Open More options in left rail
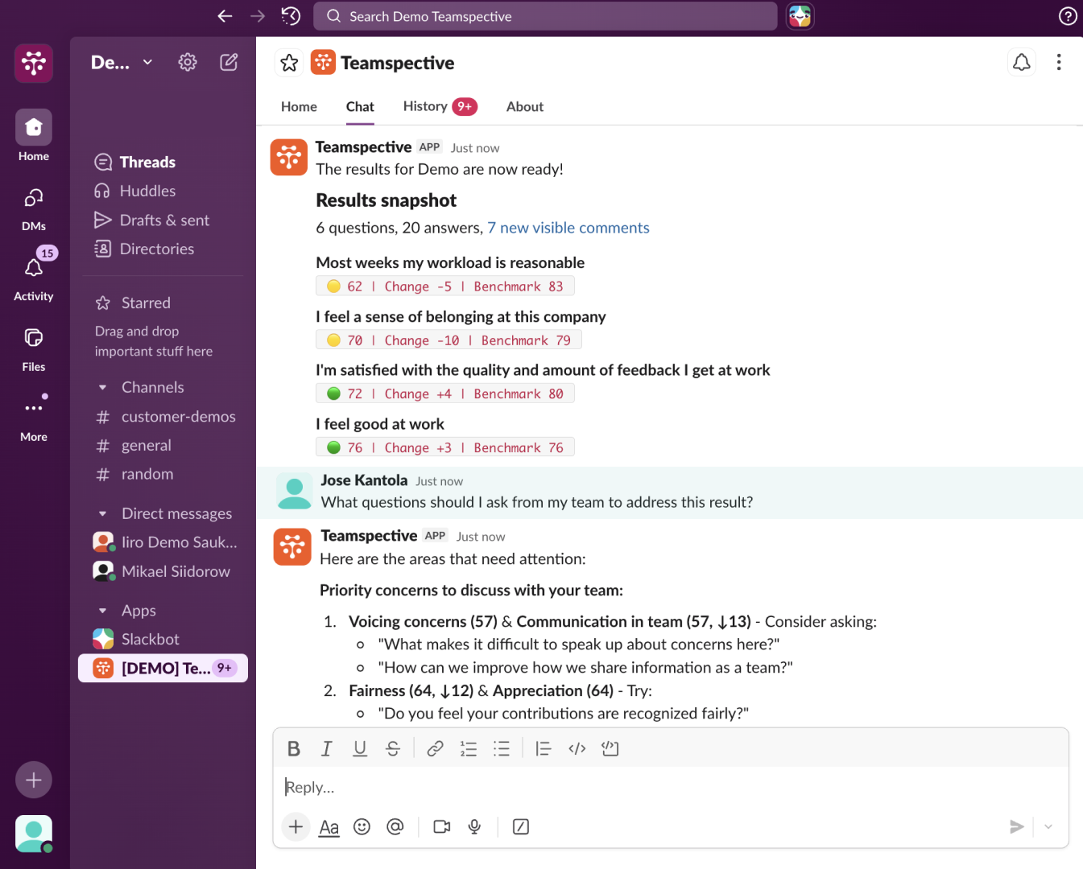 pos(34,418)
